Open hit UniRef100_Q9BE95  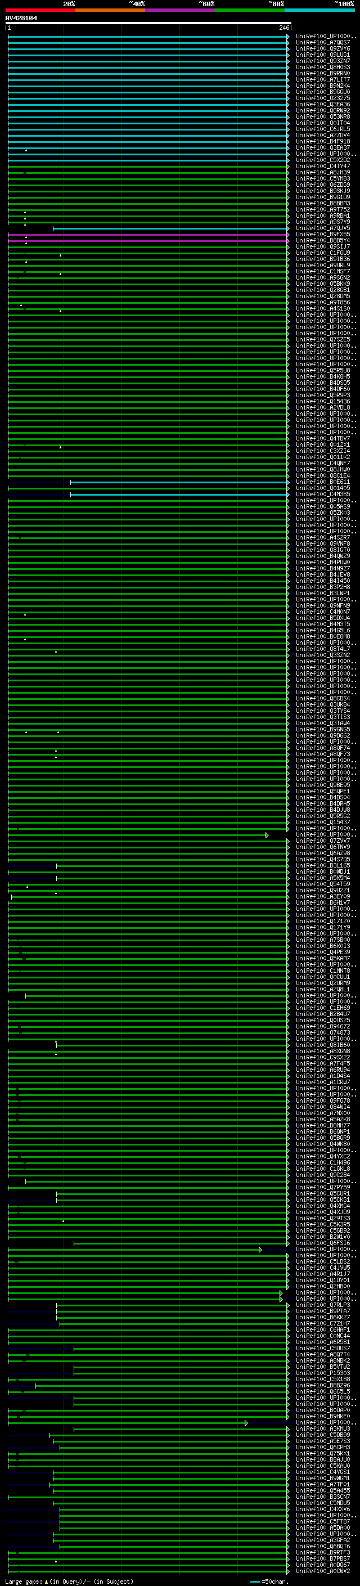(x=322, y=785)
